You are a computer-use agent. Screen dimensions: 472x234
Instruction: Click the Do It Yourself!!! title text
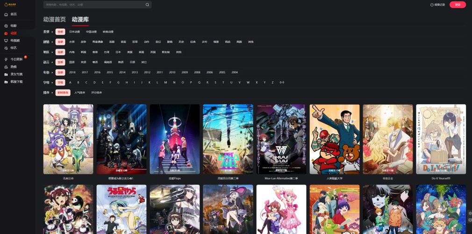[x=441, y=178]
